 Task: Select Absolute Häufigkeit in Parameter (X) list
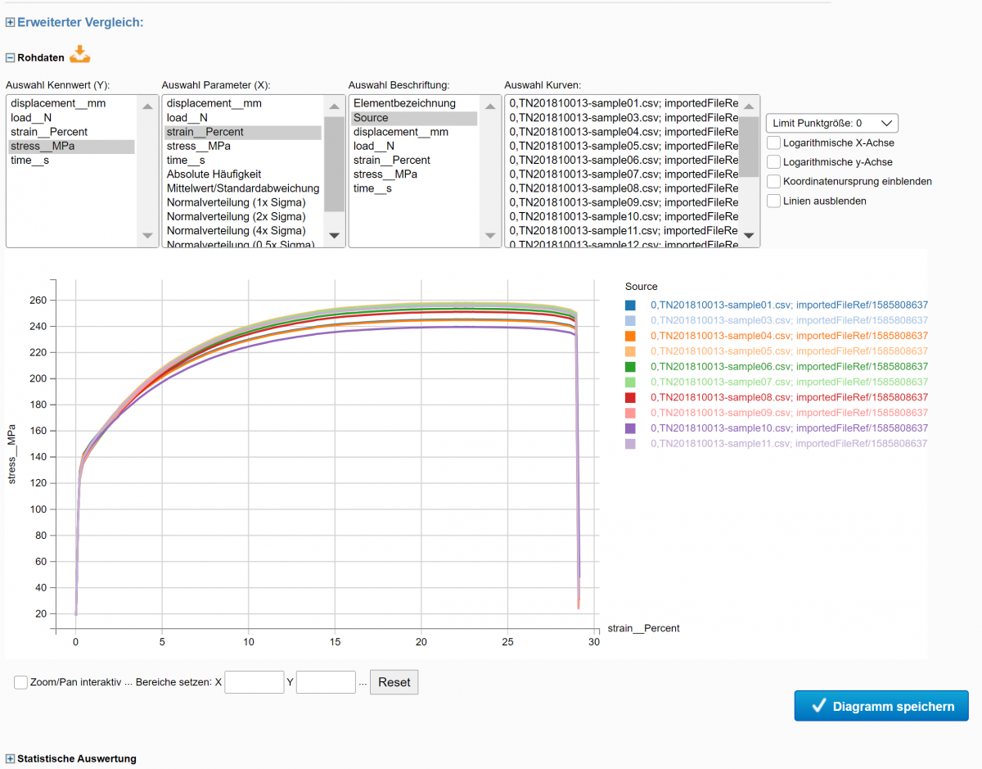(214, 174)
